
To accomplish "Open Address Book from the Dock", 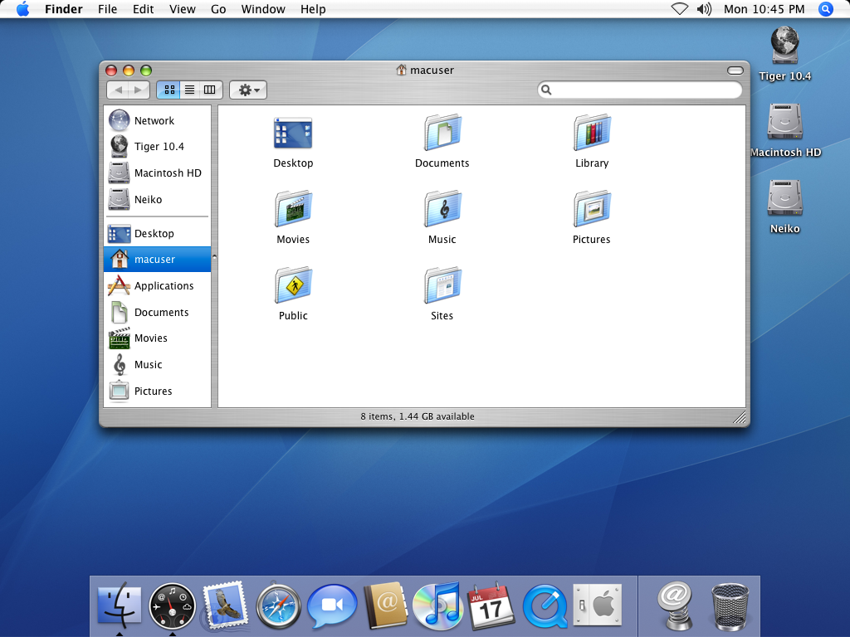I will (x=385, y=605).
